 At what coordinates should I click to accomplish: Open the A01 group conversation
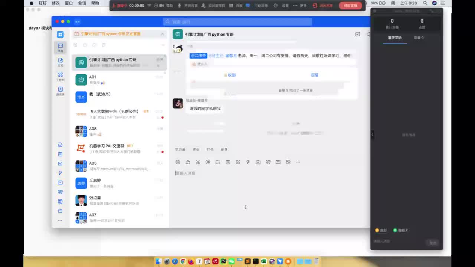pos(119,79)
